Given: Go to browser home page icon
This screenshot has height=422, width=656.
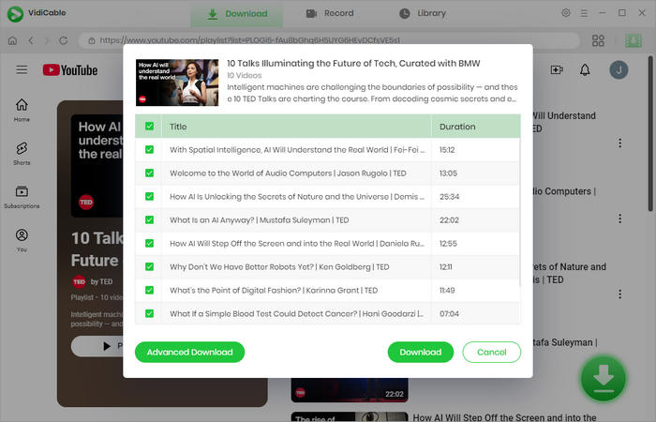Looking at the screenshot, I should click(x=12, y=40).
